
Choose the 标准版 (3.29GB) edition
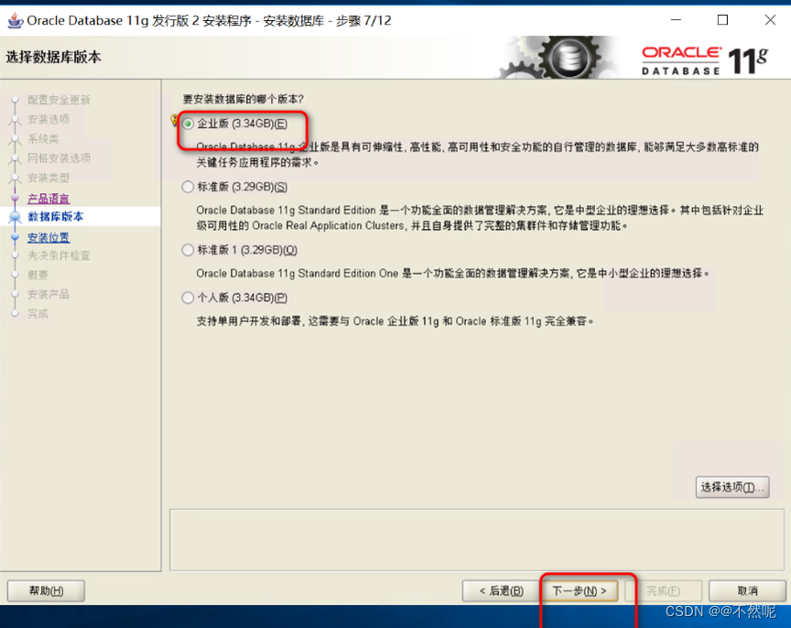[188, 187]
